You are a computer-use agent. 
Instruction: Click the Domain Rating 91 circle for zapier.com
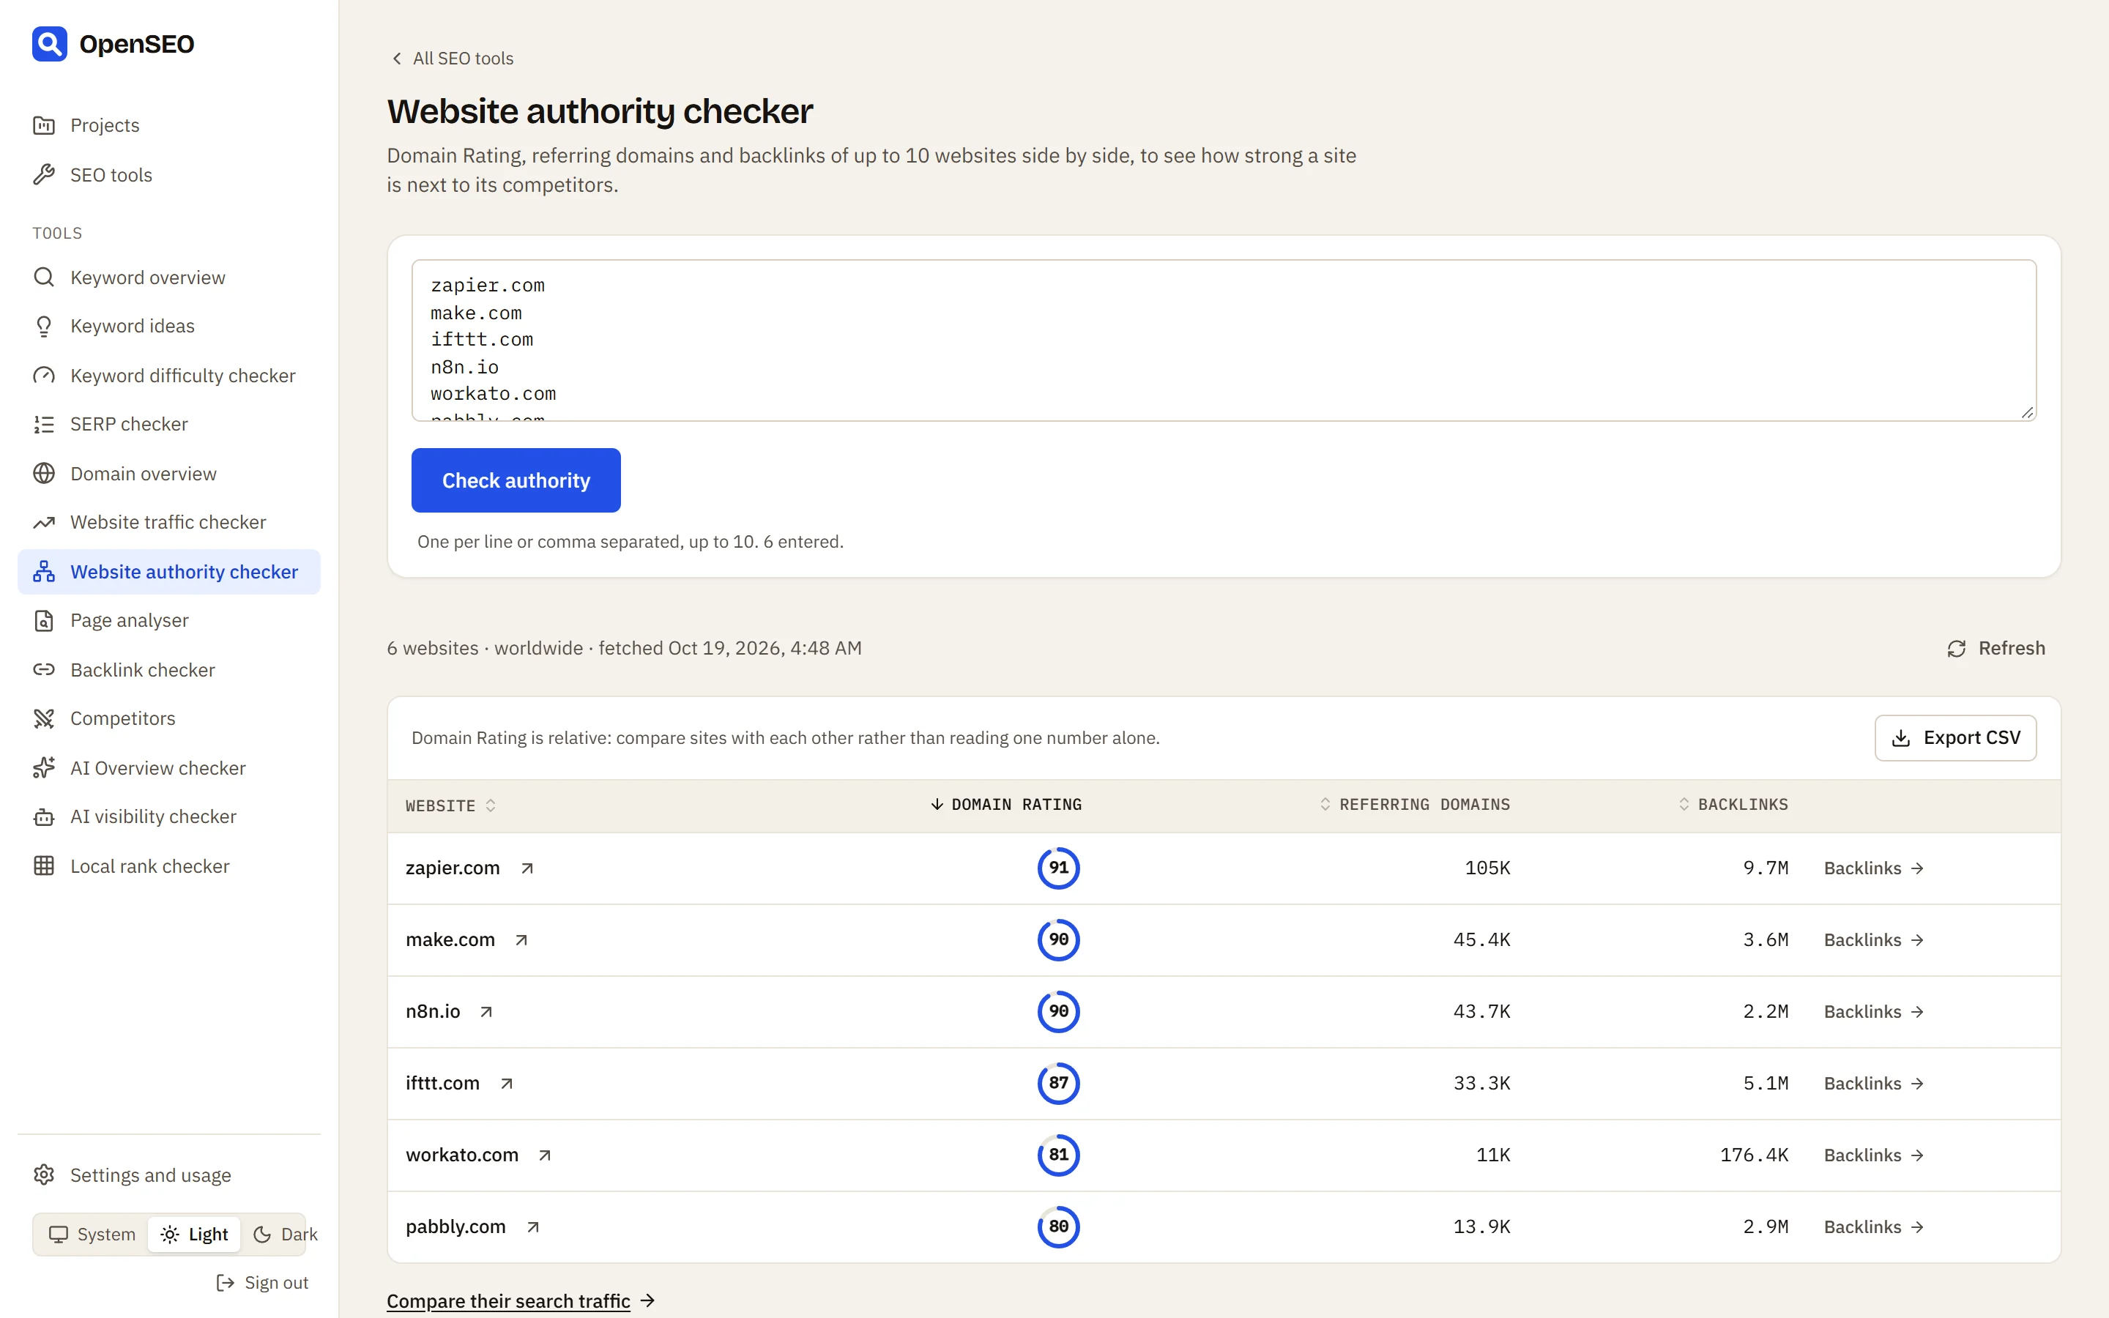coord(1058,868)
